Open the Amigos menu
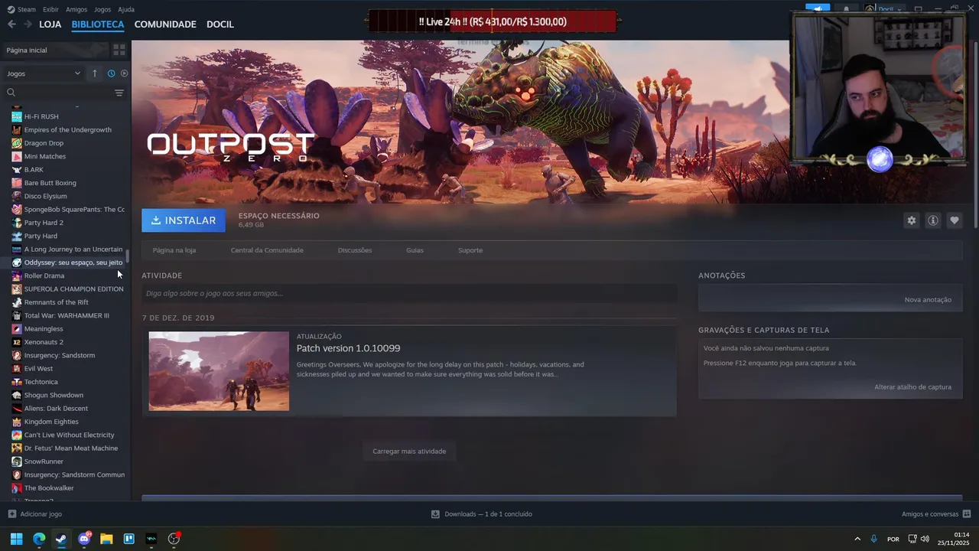 click(x=76, y=9)
